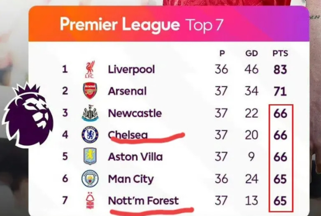This screenshot has width=321, height=216.
Task: Click the Aston Villa team name
Action: [x=135, y=157]
